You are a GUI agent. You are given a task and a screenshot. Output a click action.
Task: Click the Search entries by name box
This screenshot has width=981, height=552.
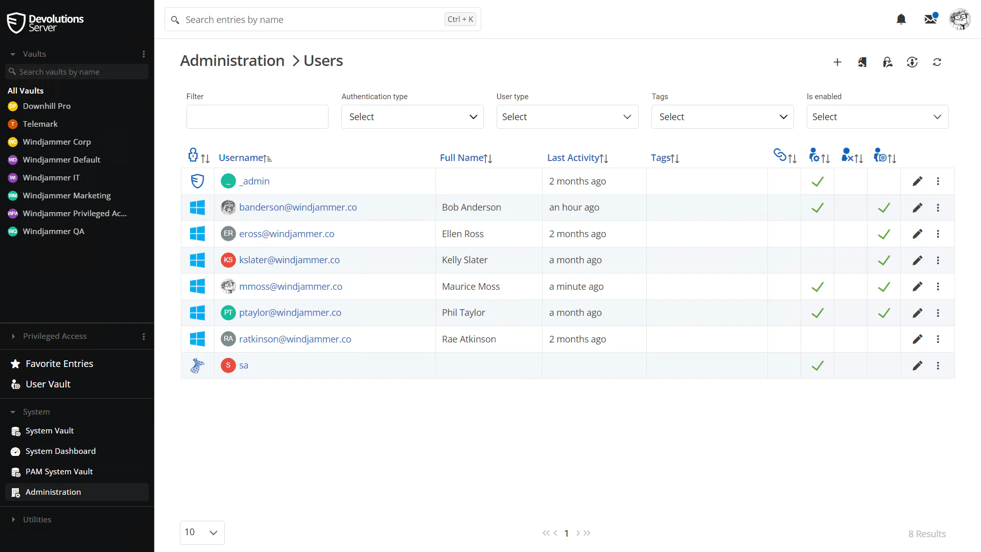(x=323, y=19)
